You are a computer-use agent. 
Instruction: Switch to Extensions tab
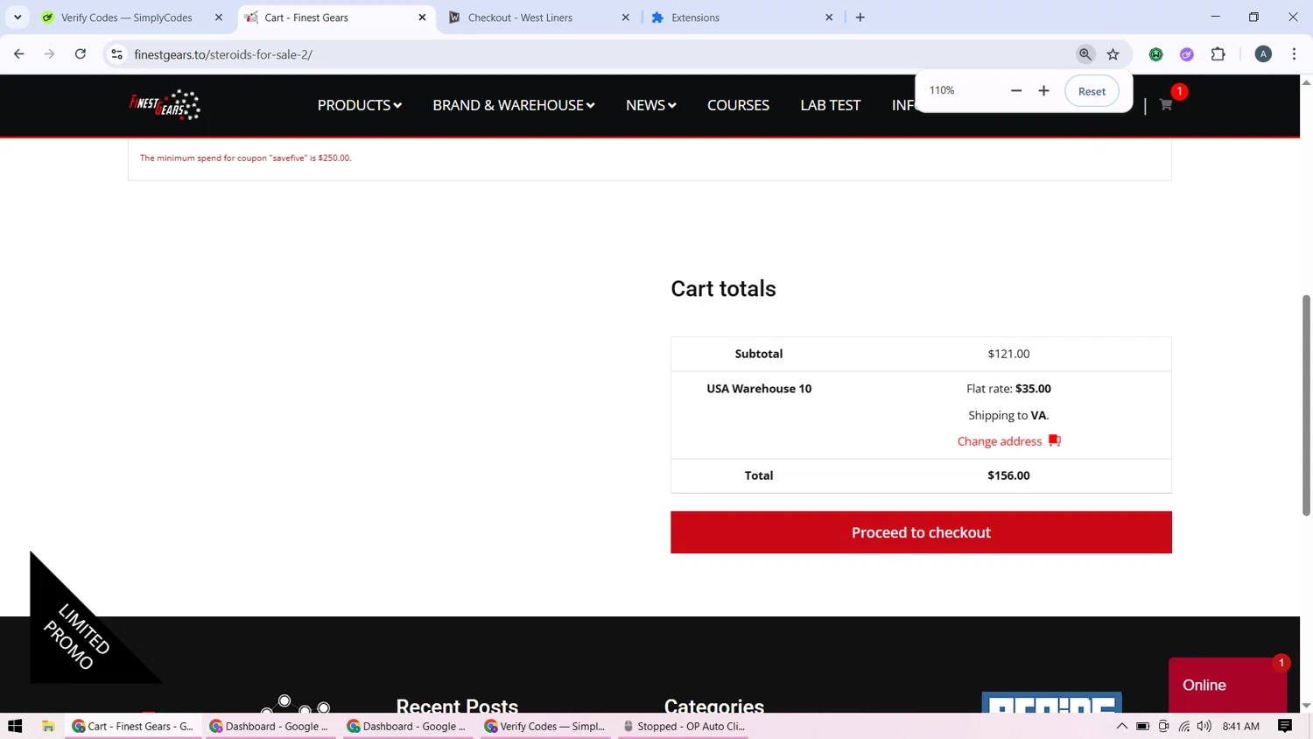(695, 18)
